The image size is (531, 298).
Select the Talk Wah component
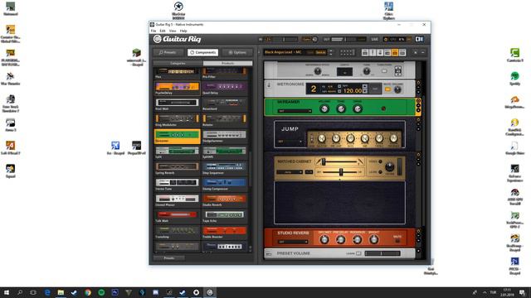point(177,216)
